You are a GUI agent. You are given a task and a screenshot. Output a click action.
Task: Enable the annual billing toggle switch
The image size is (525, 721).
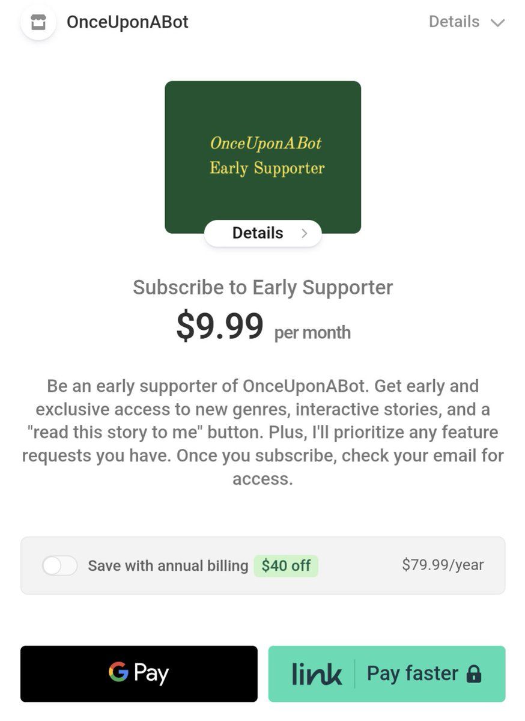pyautogui.click(x=59, y=565)
